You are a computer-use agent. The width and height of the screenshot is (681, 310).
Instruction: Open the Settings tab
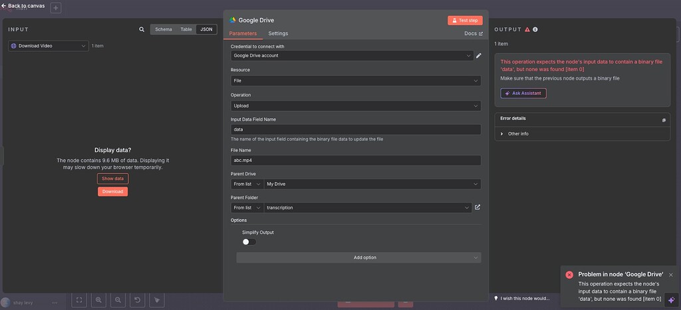278,33
